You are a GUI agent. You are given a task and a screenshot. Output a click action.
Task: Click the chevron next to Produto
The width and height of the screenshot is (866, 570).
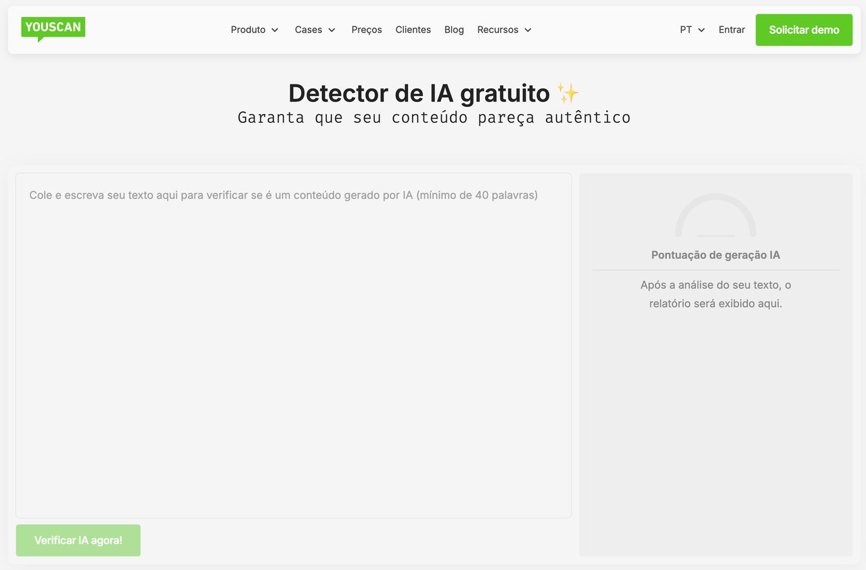[x=275, y=30]
